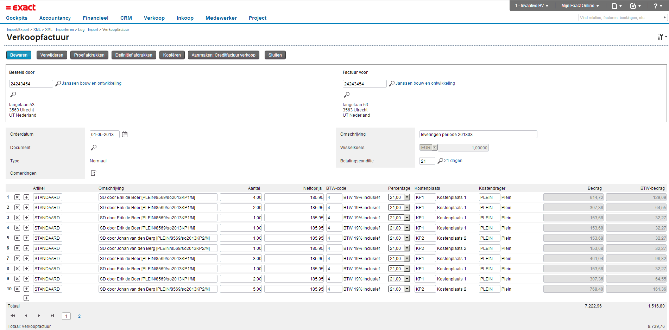Go to page 2 of invoice lines
Image resolution: width=669 pixels, height=330 pixels.
pyautogui.click(x=79, y=316)
